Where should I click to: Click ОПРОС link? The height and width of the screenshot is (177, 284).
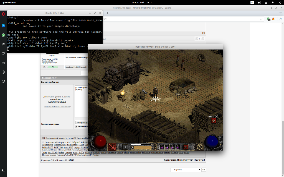[x=200, y=160]
